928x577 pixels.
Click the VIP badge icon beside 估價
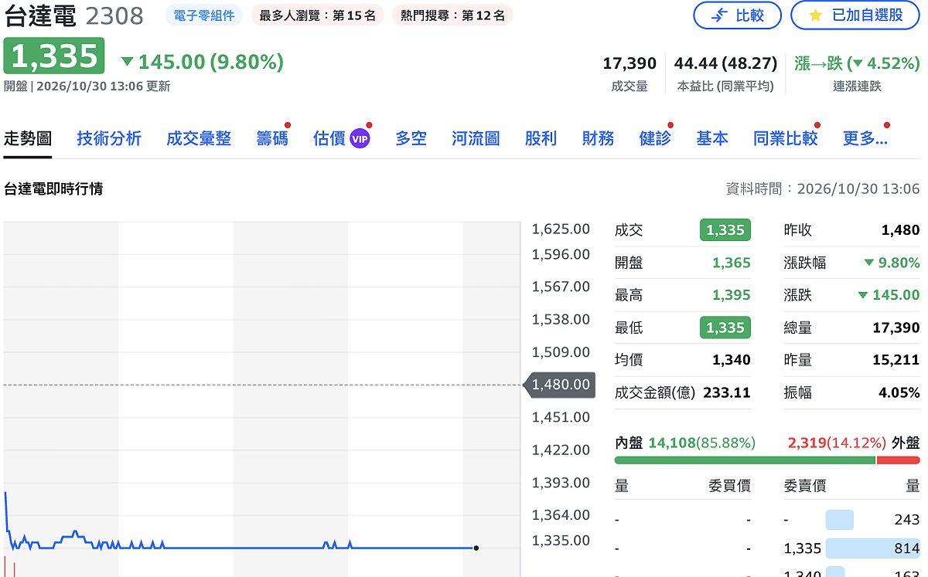[360, 139]
